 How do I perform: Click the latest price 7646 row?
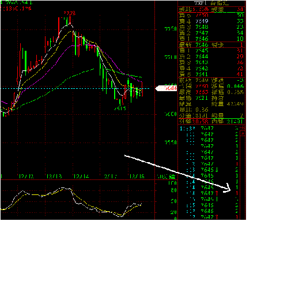[x=211, y=45]
